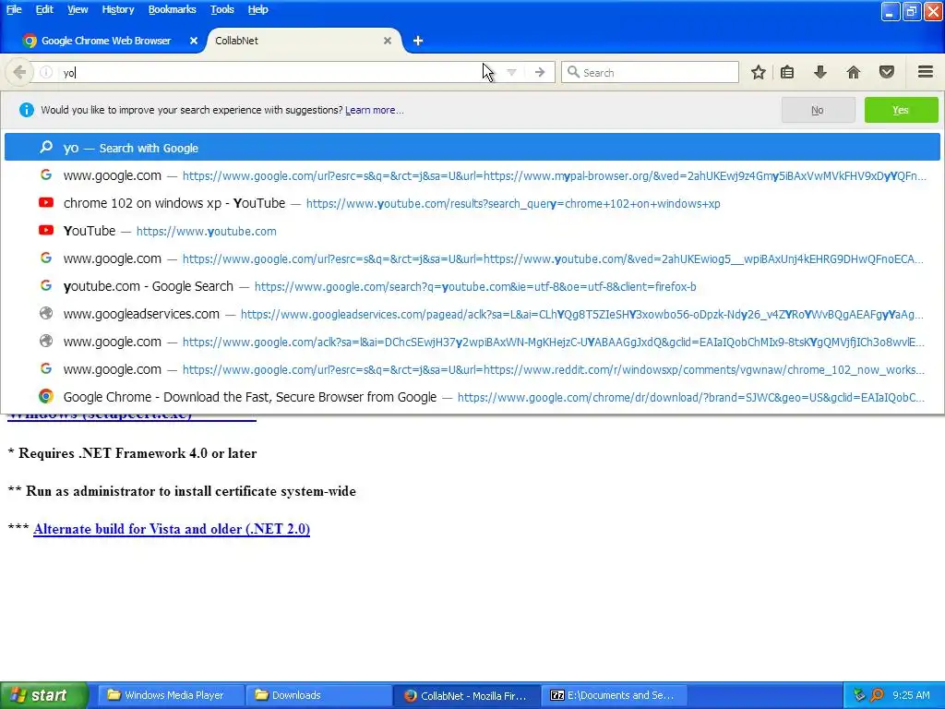
Task: Open the Windows Start menu
Action: (x=44, y=695)
